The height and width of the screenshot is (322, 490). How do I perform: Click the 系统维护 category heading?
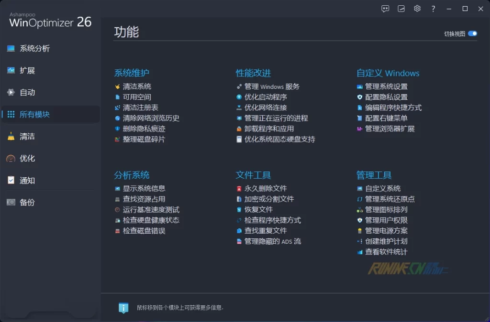(x=132, y=73)
